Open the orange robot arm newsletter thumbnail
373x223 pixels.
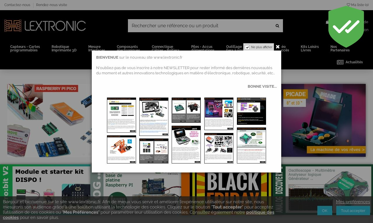tap(122, 150)
